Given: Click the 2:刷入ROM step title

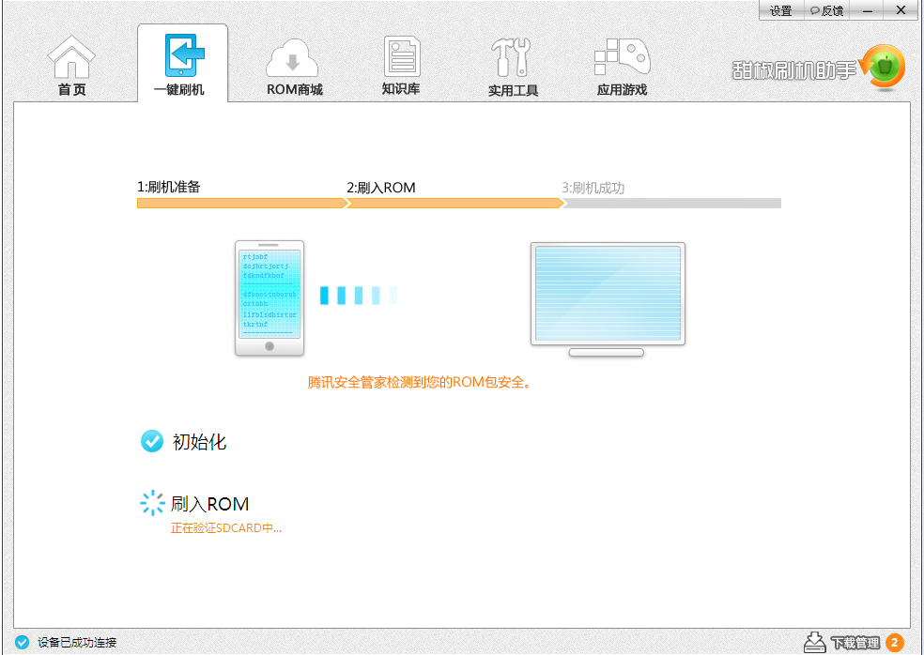Looking at the screenshot, I should tap(380, 188).
